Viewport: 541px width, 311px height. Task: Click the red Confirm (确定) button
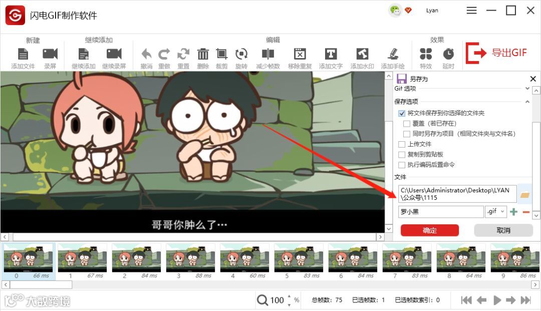coord(430,230)
